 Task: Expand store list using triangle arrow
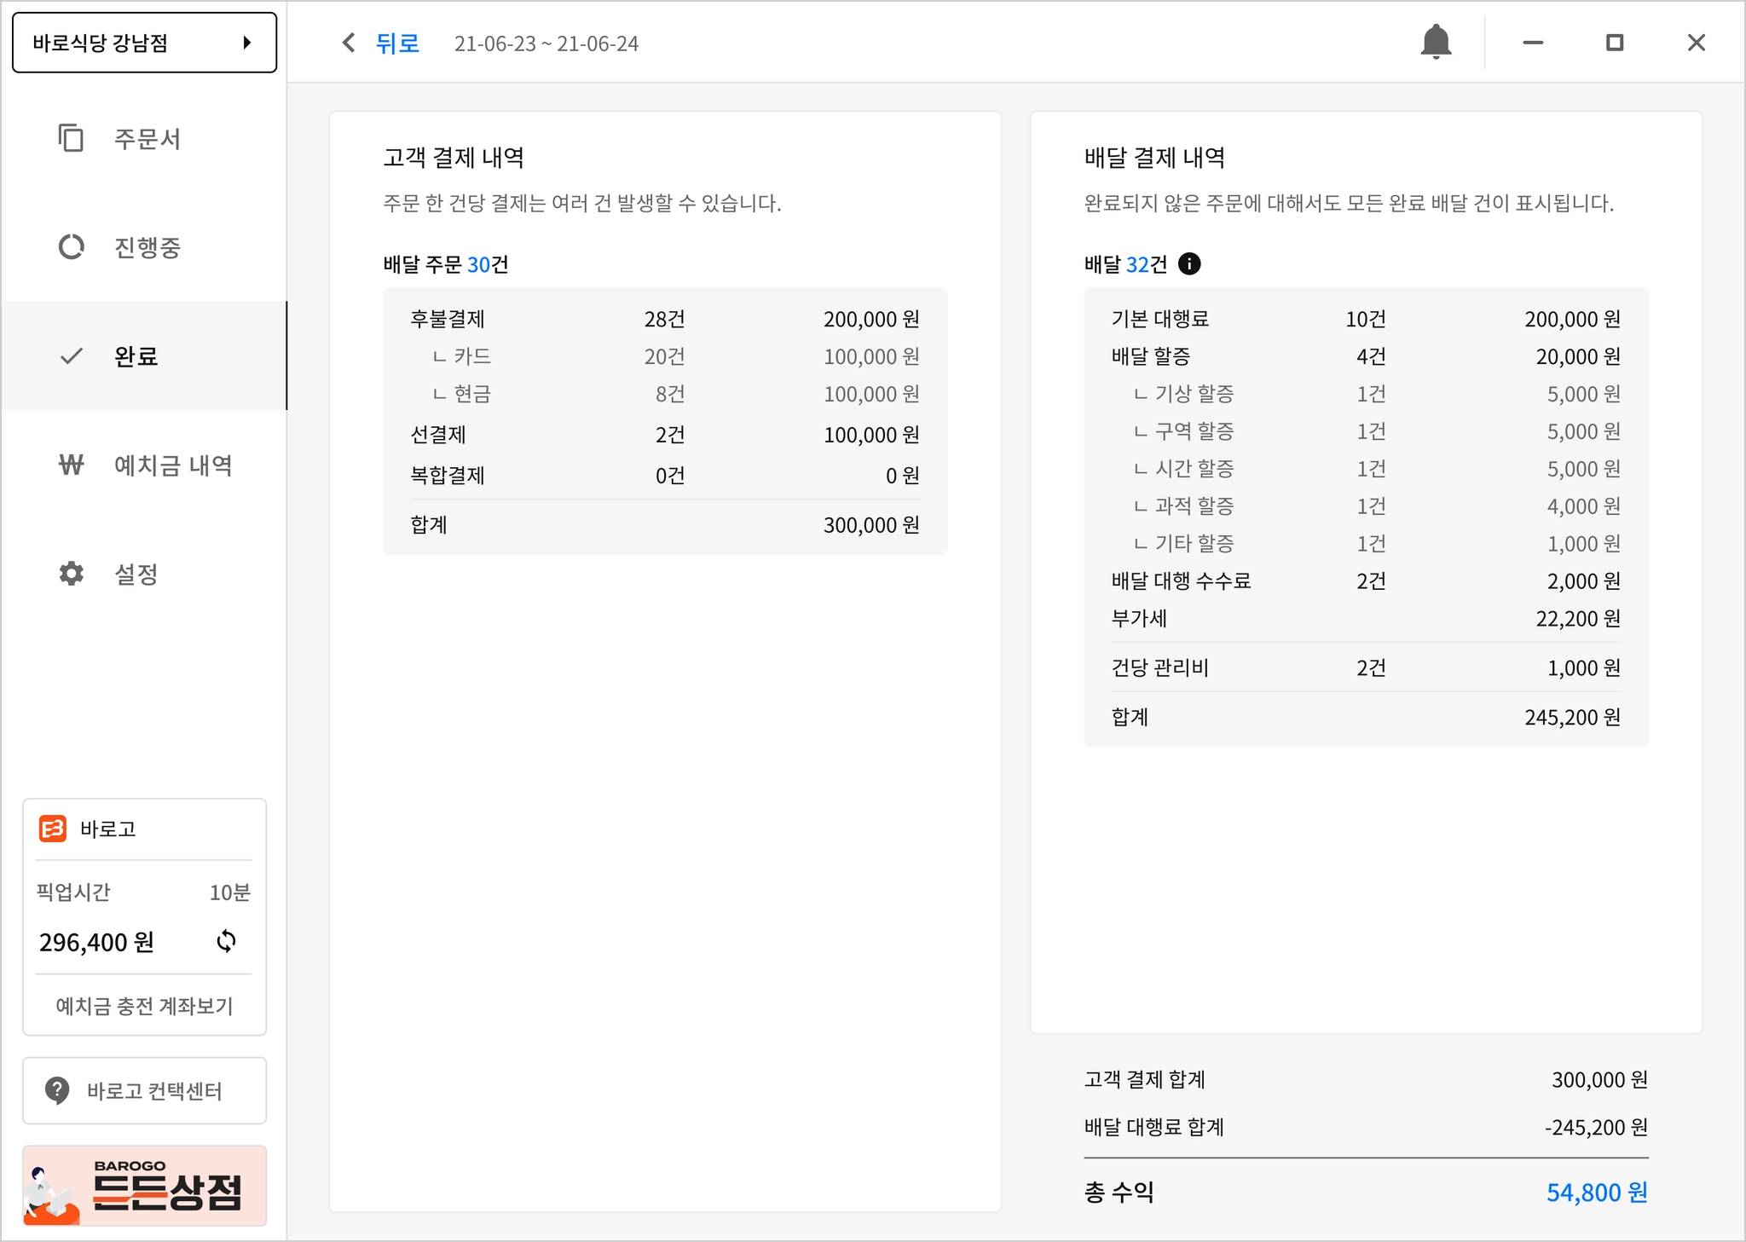[247, 43]
